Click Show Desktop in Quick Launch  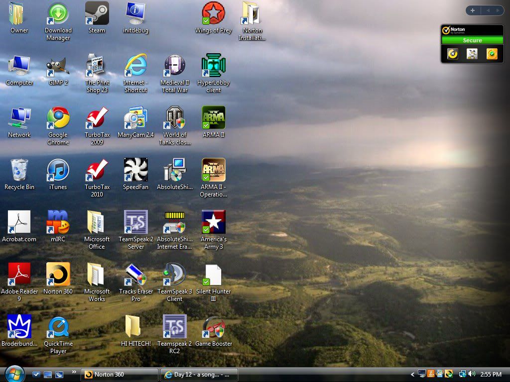coord(48,375)
